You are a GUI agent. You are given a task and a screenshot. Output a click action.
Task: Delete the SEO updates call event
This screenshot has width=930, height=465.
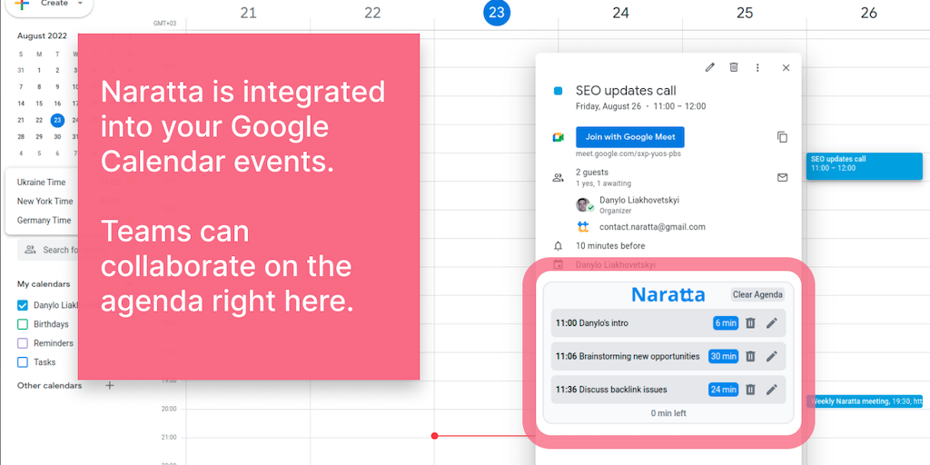[734, 67]
